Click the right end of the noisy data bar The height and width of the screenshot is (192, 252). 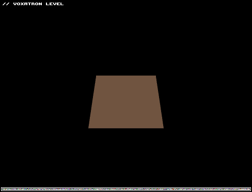coord(249,189)
